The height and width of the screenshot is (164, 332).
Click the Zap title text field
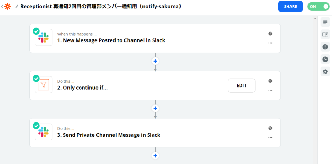click(101, 7)
